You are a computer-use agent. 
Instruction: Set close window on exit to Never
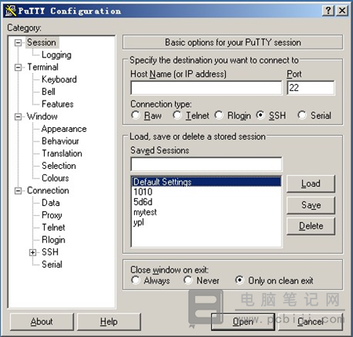point(187,280)
